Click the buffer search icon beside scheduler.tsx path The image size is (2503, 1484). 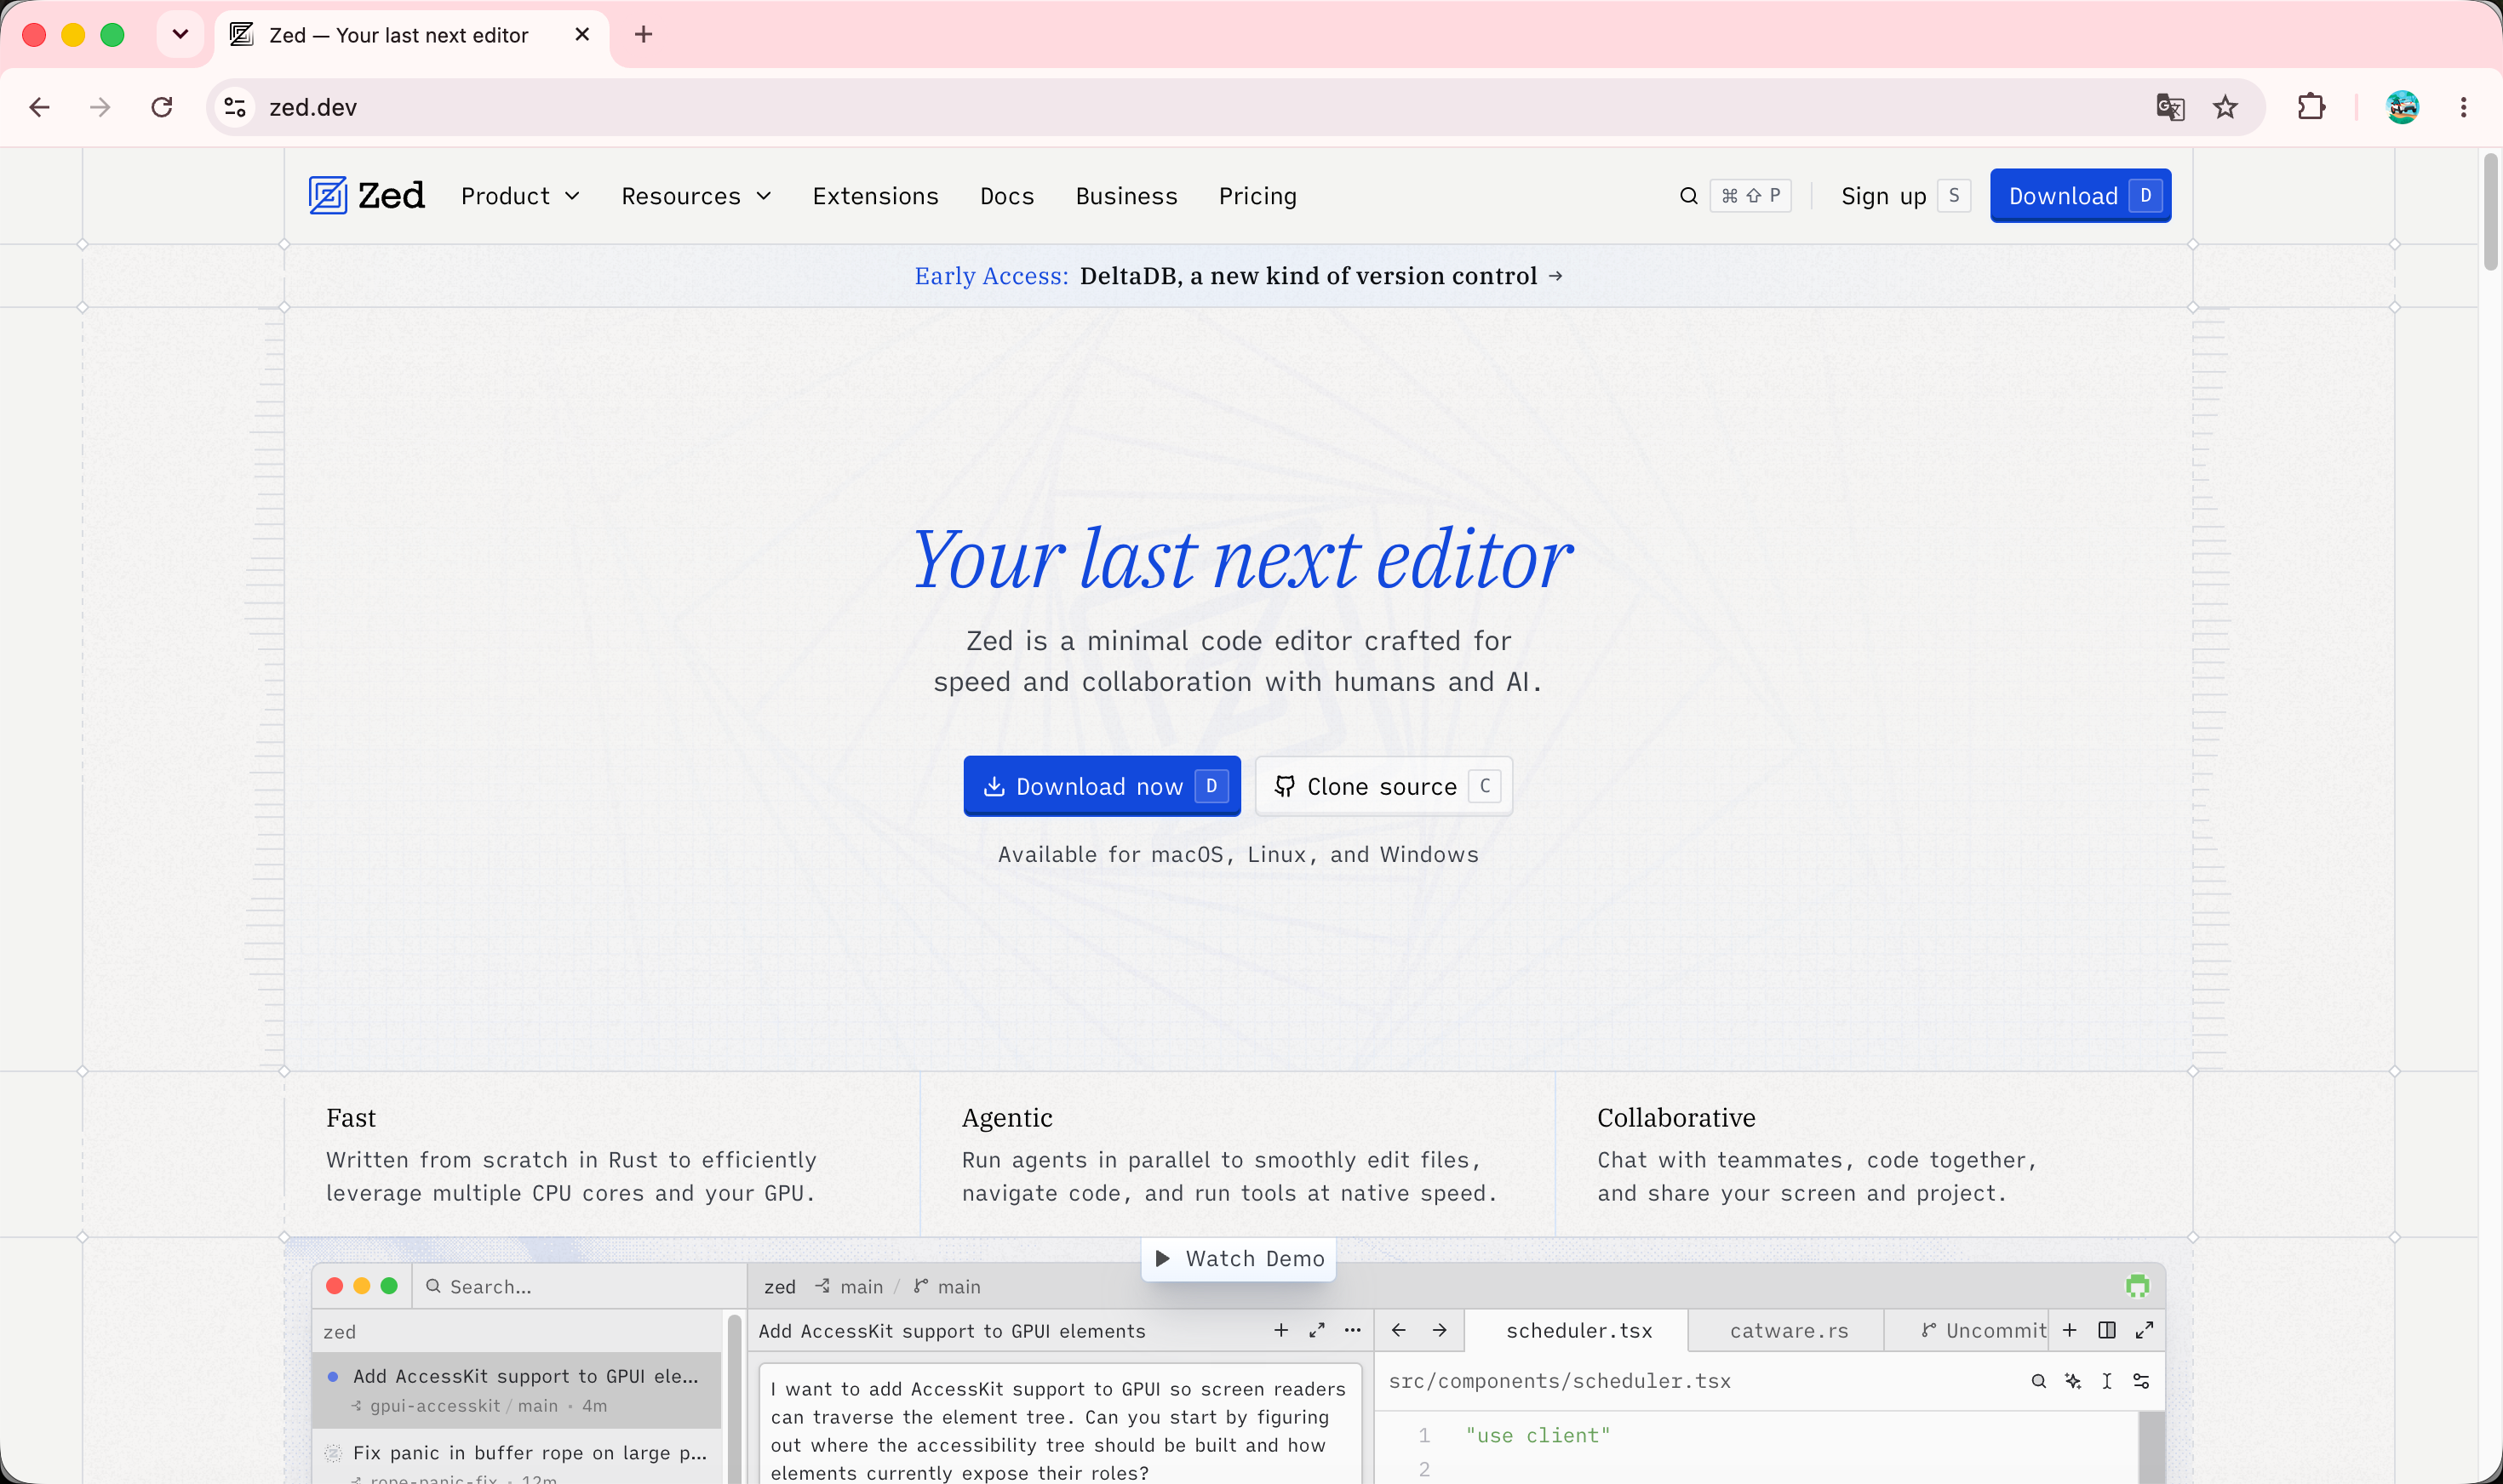coord(2039,1381)
